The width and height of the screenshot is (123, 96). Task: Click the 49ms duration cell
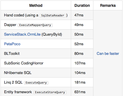click(82, 25)
